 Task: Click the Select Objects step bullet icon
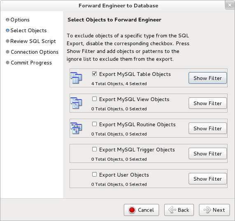point(7,30)
